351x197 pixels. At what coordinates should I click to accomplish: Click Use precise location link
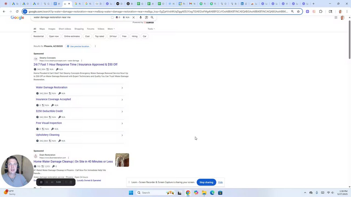pos(78,46)
